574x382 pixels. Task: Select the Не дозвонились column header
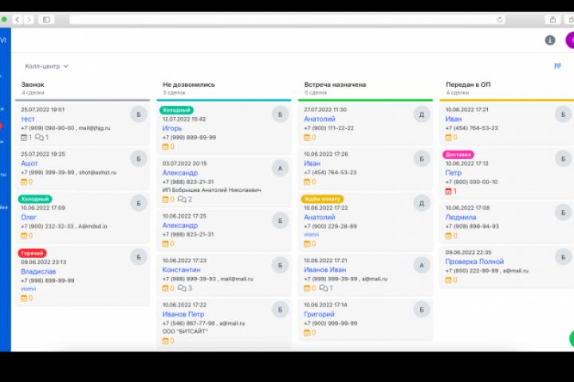[x=188, y=84]
